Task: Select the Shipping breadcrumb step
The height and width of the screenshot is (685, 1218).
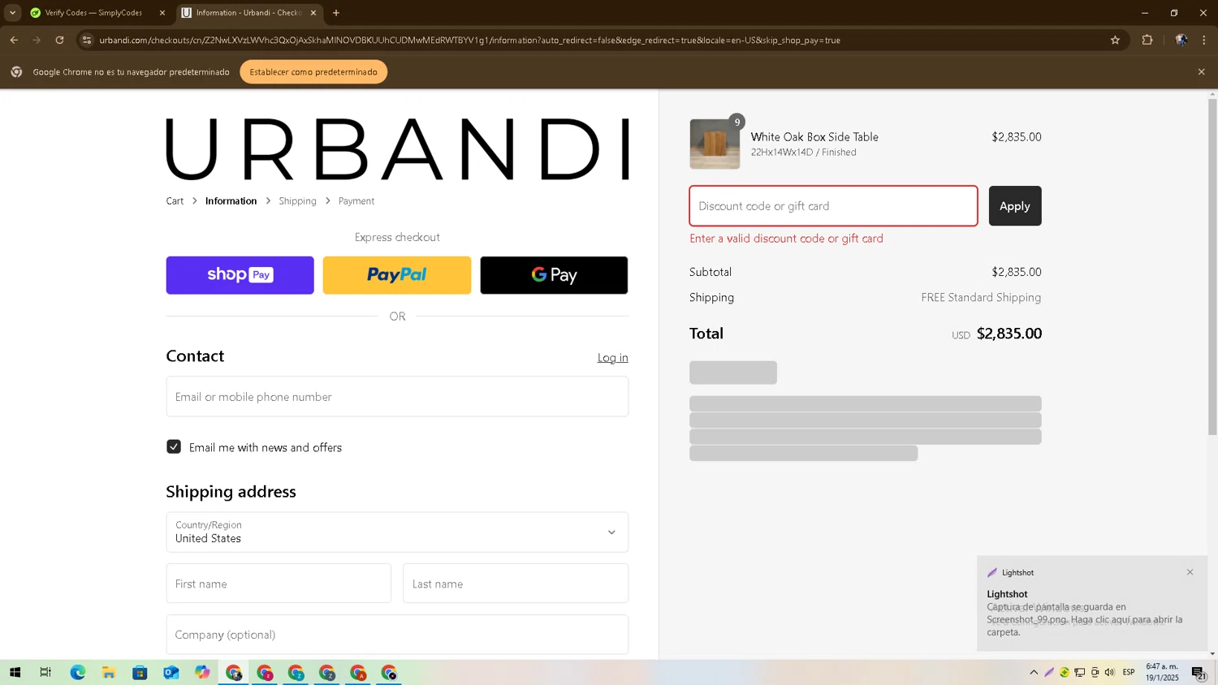Action: click(x=297, y=201)
